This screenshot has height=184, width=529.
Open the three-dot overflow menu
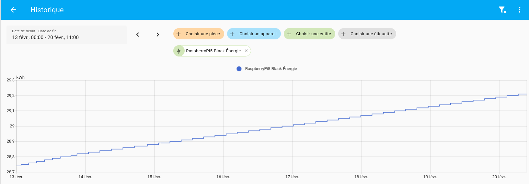520,10
